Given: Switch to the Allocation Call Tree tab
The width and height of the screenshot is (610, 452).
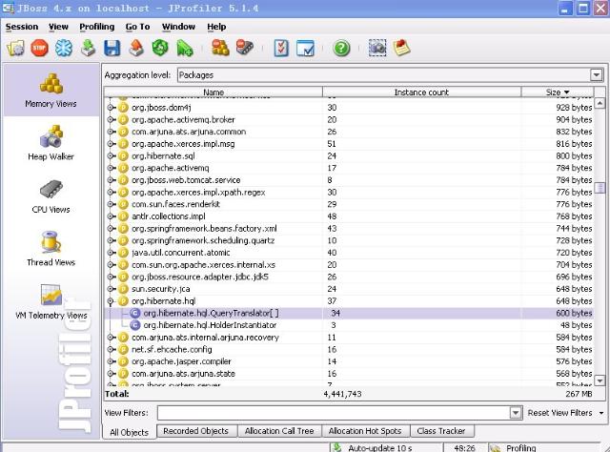Looking at the screenshot, I should click(279, 431).
